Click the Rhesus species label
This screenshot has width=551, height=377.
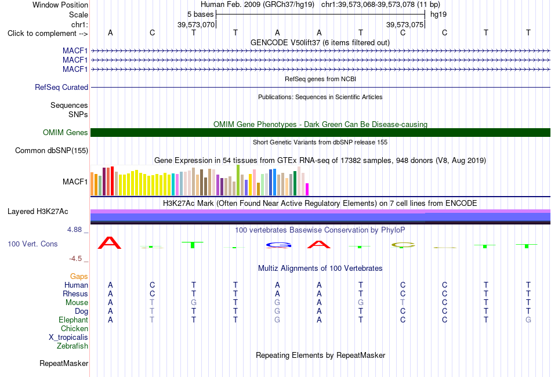75,293
